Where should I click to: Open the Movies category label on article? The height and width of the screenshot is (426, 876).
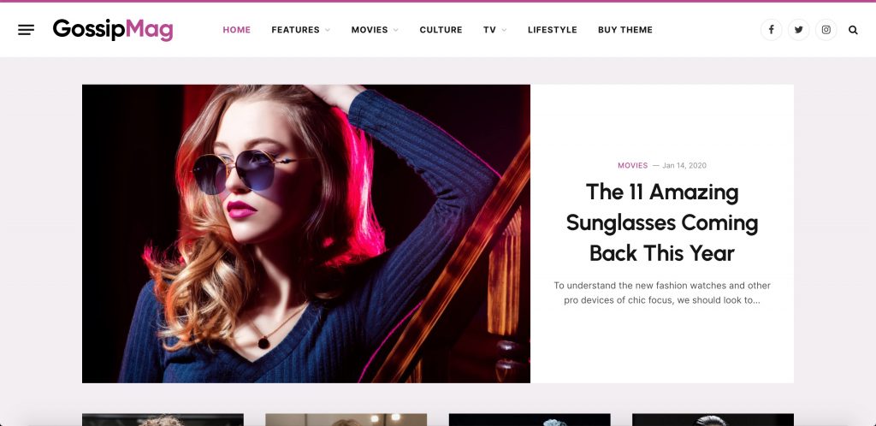coord(632,165)
